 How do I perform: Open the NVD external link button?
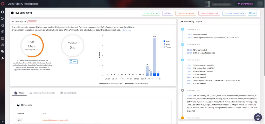[x=73, y=61]
